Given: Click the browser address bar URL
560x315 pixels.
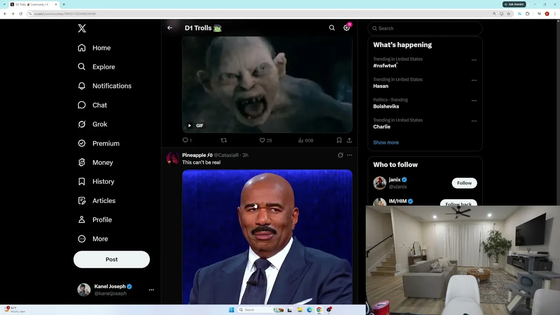Looking at the screenshot, I should pyautogui.click(x=65, y=14).
